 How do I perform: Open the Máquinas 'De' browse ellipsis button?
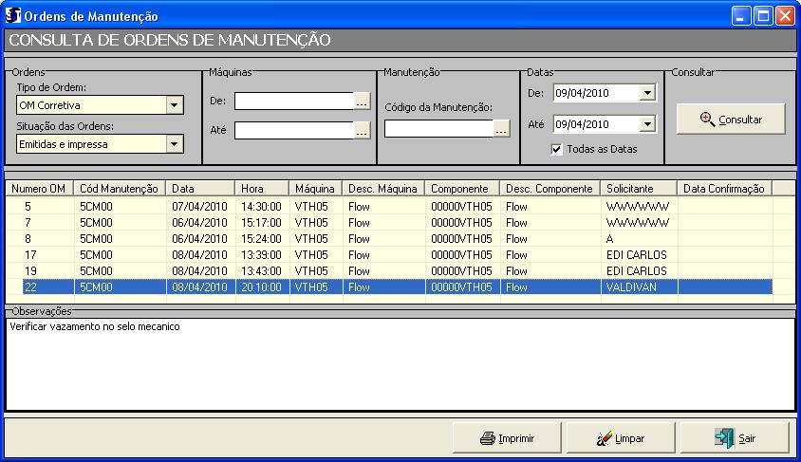click(x=361, y=102)
